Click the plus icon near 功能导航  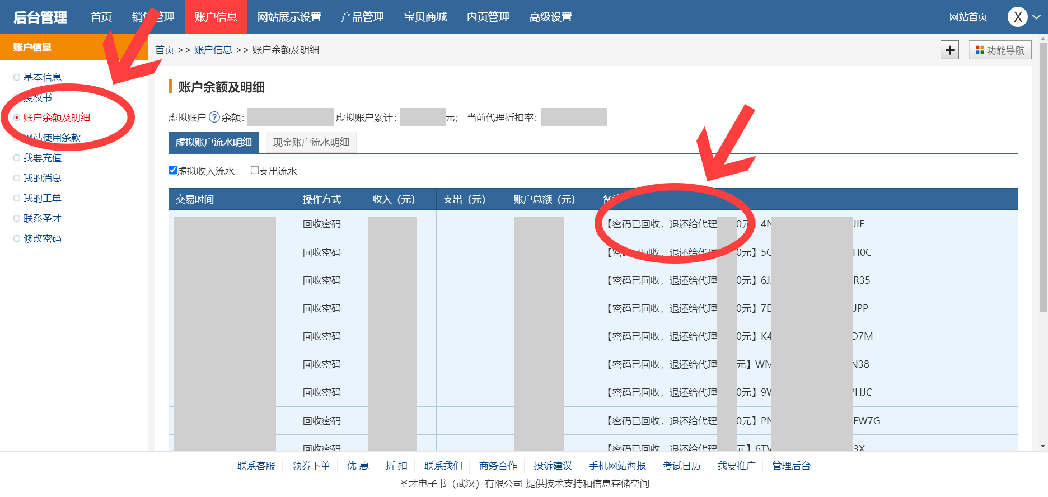(x=949, y=50)
